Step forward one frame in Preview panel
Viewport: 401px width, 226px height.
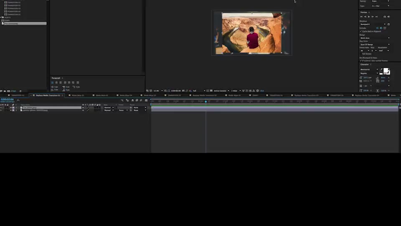click(x=373, y=17)
